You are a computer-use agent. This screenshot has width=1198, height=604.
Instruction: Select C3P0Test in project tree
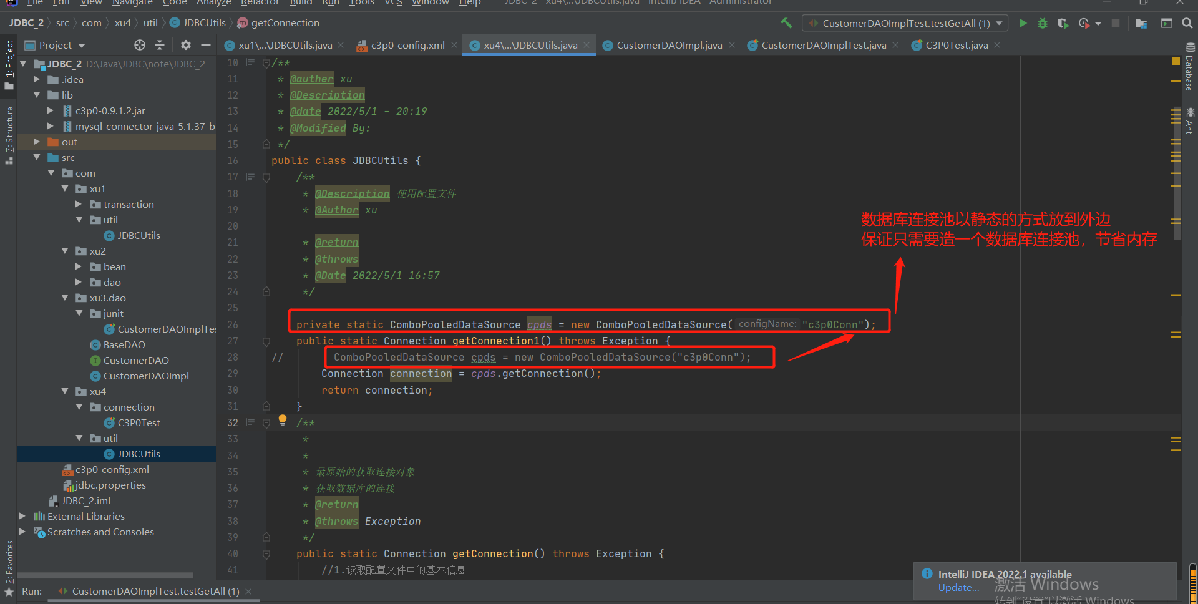click(139, 422)
